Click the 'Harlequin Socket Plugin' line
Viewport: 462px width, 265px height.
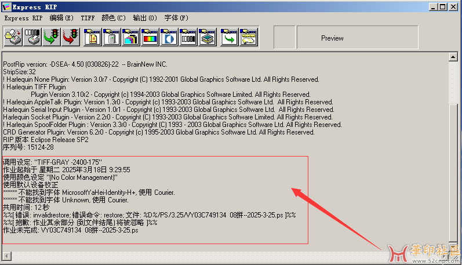(168, 117)
